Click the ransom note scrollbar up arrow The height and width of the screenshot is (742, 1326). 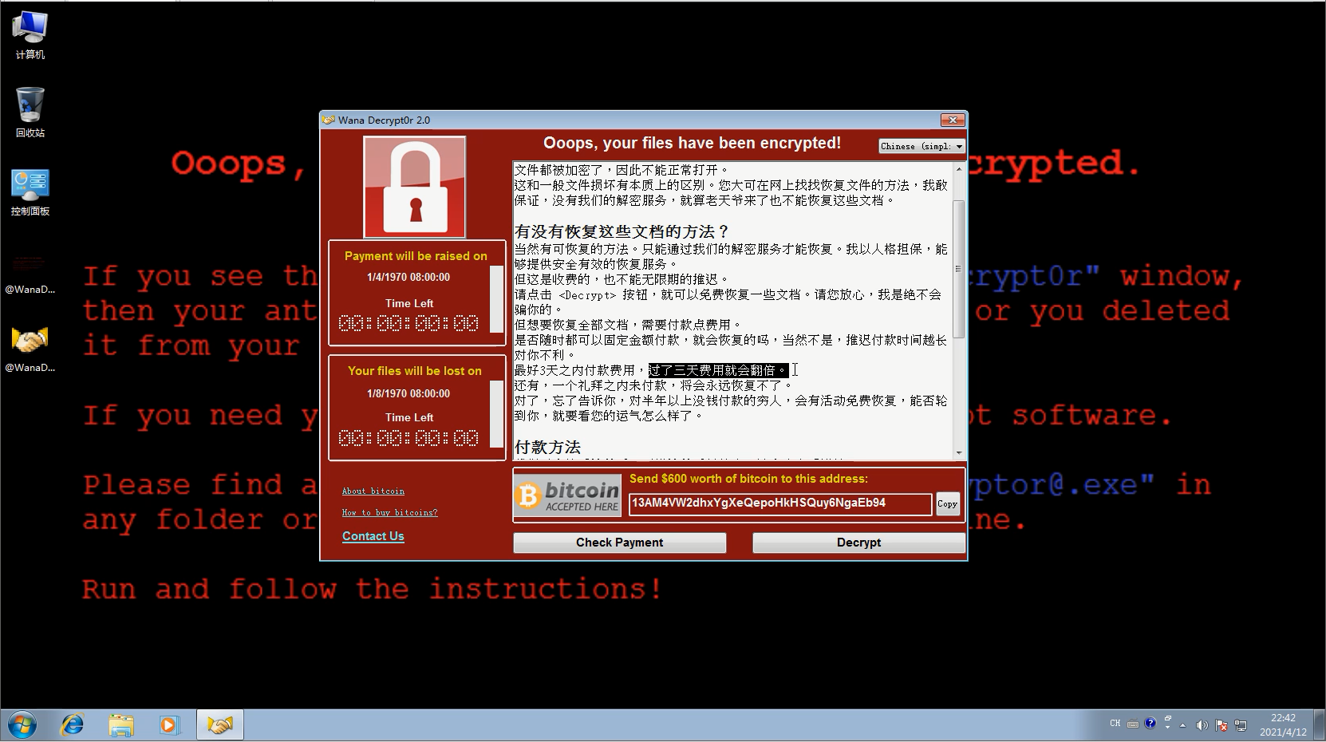click(959, 168)
